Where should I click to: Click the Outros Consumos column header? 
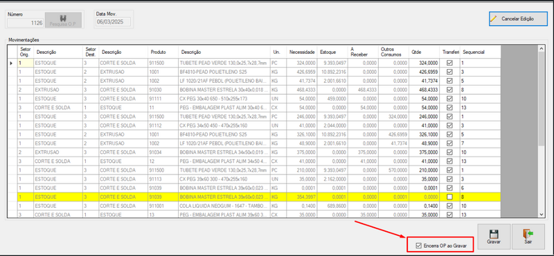coord(393,52)
